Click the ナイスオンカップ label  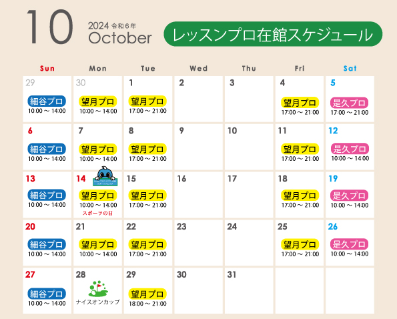(x=97, y=302)
